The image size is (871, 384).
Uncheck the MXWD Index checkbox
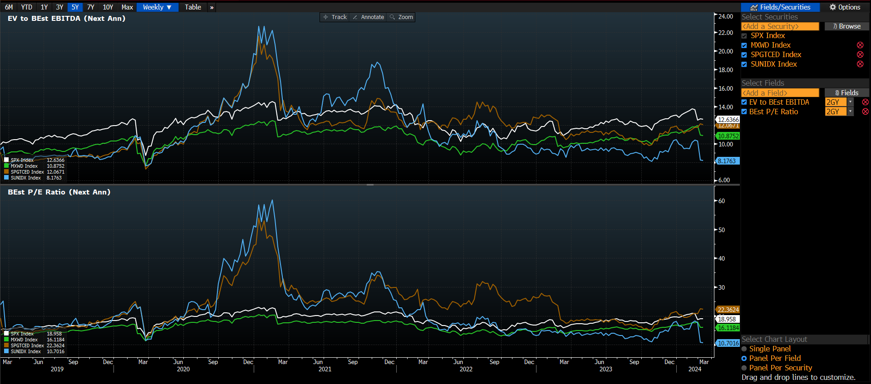(x=744, y=45)
